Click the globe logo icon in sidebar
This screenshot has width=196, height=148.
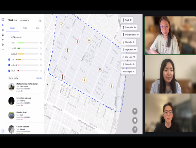click(3, 19)
